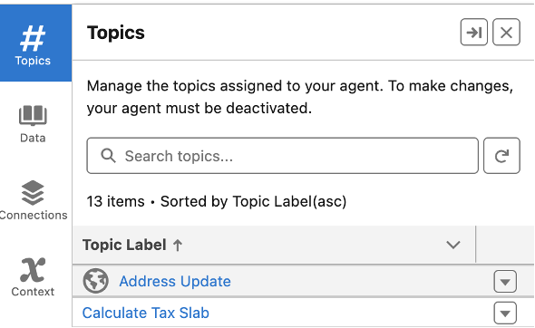The height and width of the screenshot is (328, 535).
Task: Sort by clicking the Topic Label header
Action: coord(124,245)
